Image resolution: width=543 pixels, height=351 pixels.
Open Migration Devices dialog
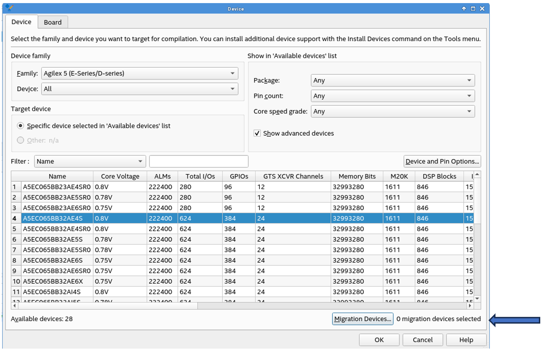point(362,319)
